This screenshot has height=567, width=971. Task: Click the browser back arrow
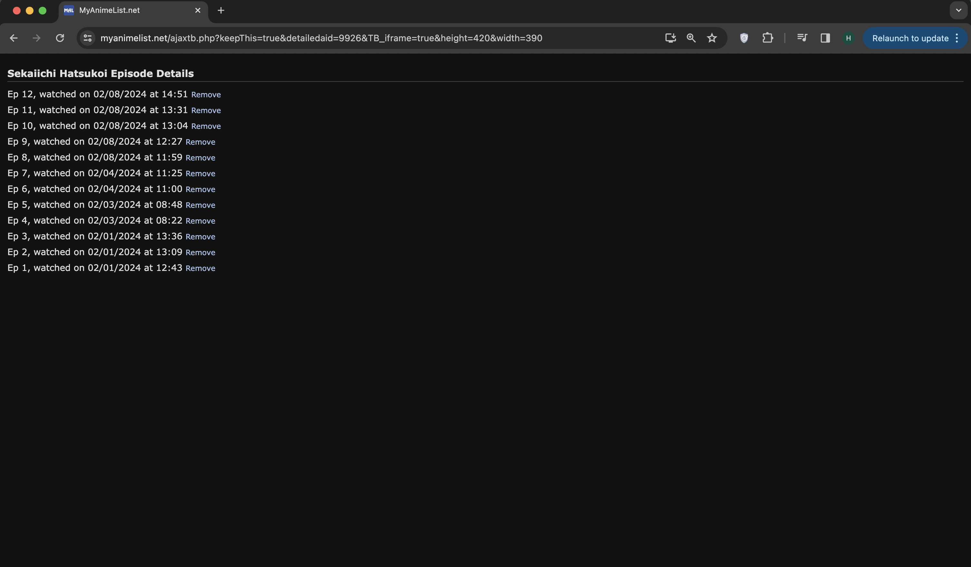pyautogui.click(x=14, y=38)
